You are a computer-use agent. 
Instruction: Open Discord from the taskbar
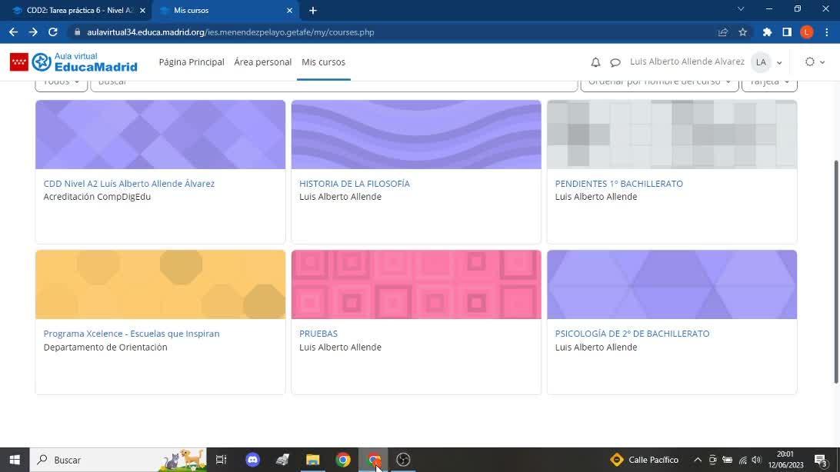pyautogui.click(x=252, y=460)
